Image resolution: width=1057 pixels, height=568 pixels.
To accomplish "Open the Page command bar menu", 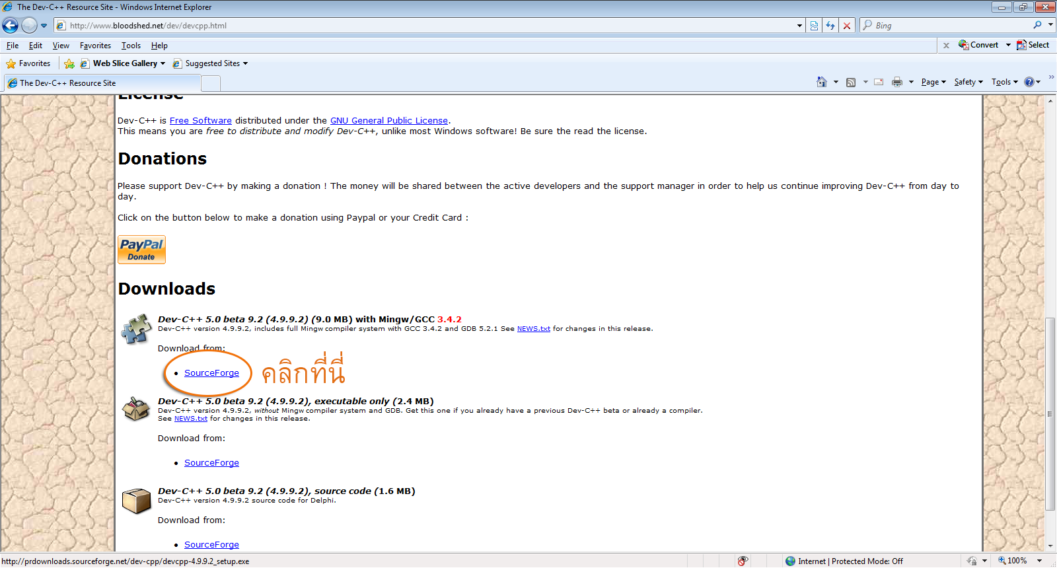I will pos(933,82).
